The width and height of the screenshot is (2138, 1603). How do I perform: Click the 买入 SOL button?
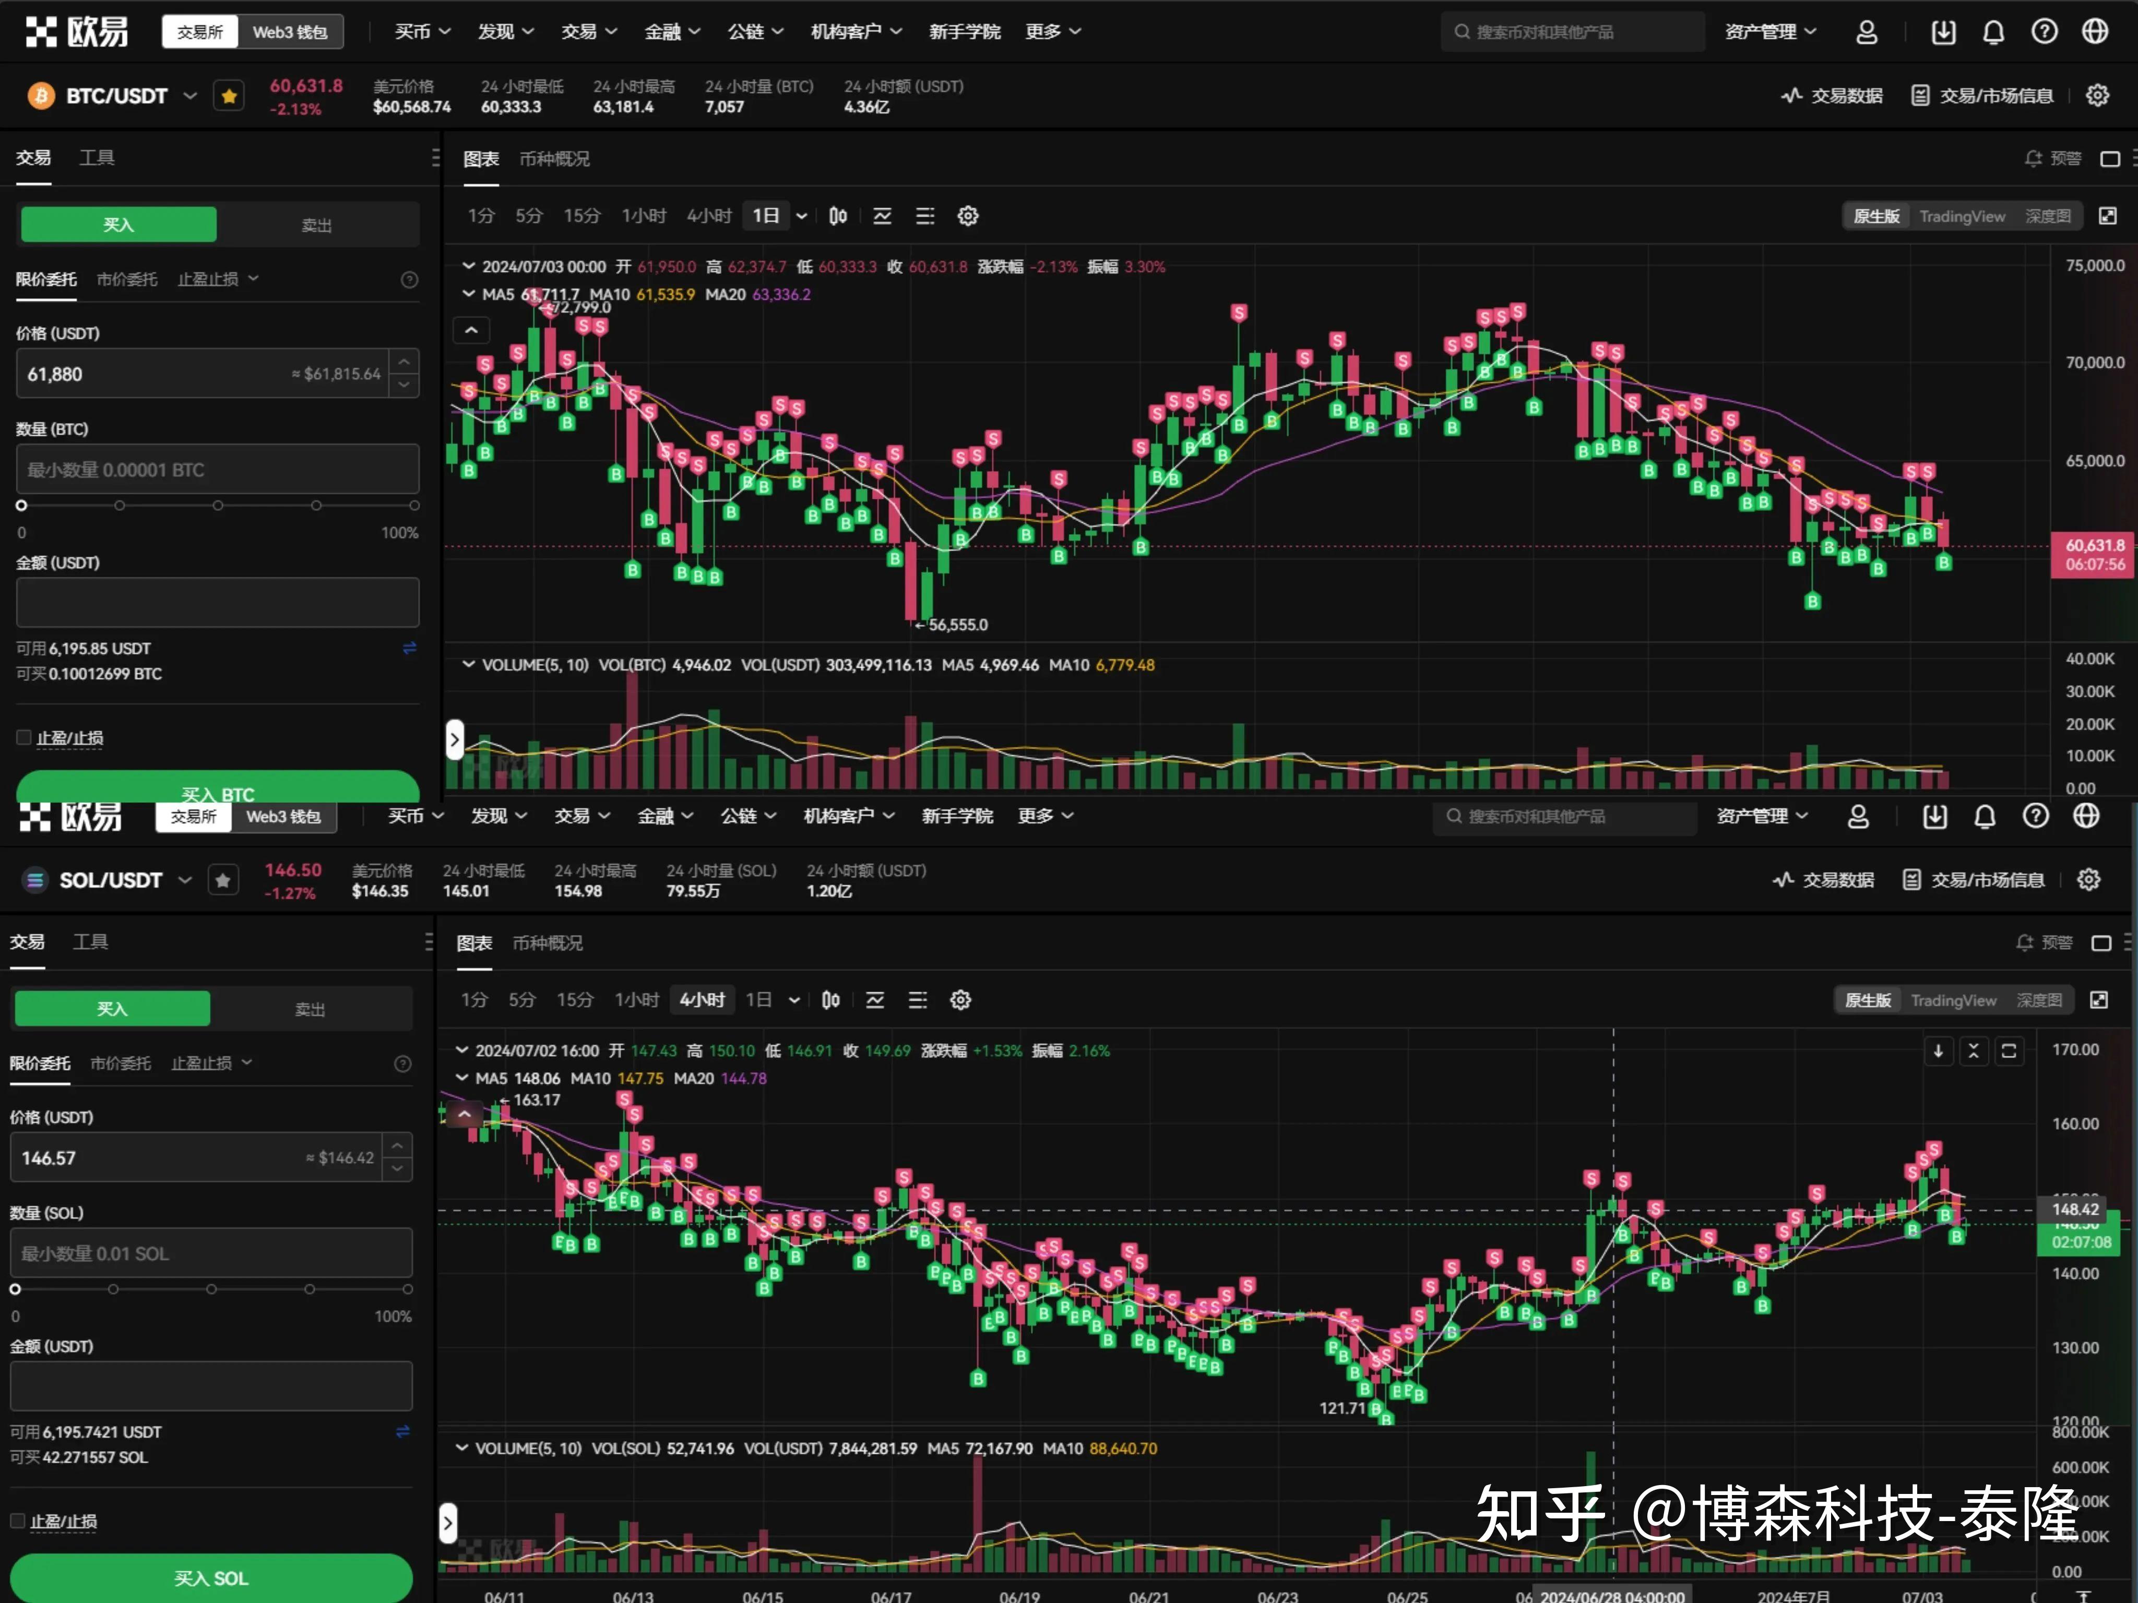(211, 1578)
